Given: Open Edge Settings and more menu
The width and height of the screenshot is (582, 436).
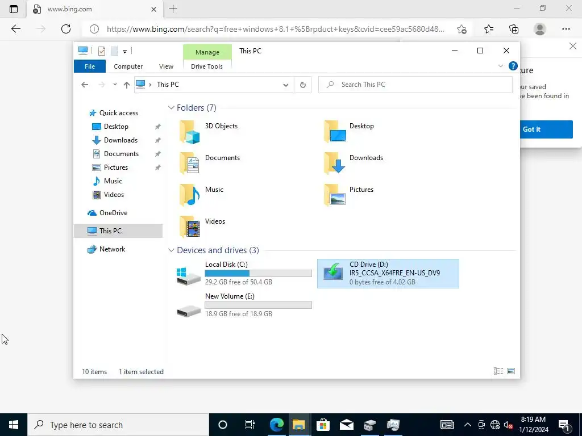Looking at the screenshot, I should pos(566,29).
